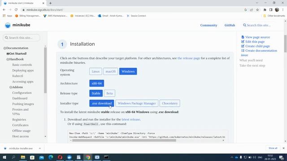287x161 pixels.
Task: Collapse the Addons tree section
Action: 11,87
